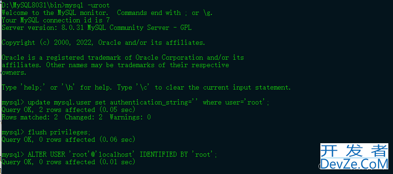Screen dimensions: 393x174
Task: Click the 'Welcome to the MySQL monitor' line
Action: point(107,13)
